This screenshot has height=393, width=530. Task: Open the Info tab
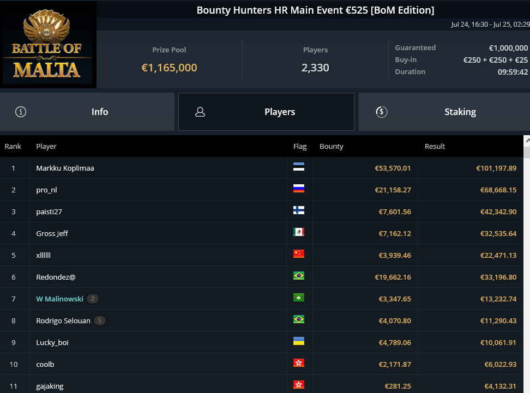(x=87, y=112)
